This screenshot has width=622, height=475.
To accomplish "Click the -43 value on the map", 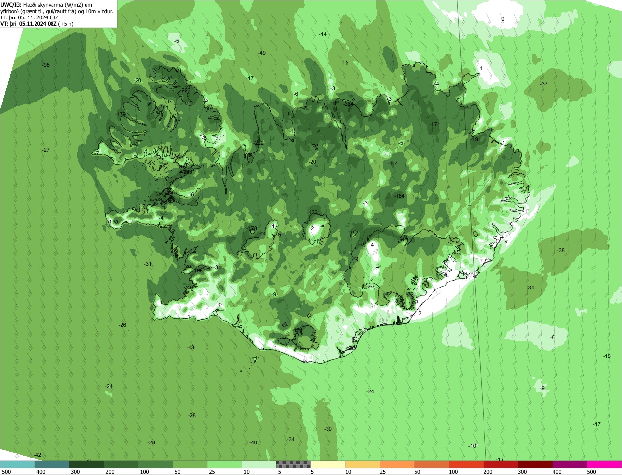I will [190, 347].
